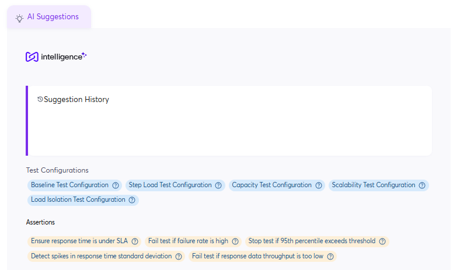This screenshot has width=460, height=270.
Task: Click the intelligence logo icon
Action: [x=32, y=57]
